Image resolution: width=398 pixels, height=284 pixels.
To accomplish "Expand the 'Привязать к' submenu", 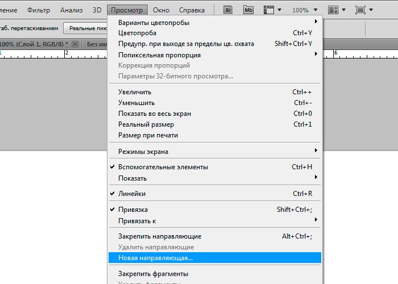I will click(x=137, y=220).
